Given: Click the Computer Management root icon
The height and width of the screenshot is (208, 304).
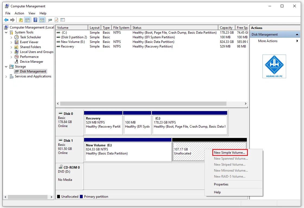Looking at the screenshot, I should tap(6, 27).
